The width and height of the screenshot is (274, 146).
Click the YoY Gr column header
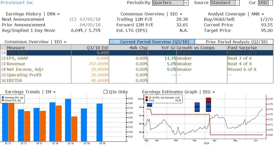(162, 48)
